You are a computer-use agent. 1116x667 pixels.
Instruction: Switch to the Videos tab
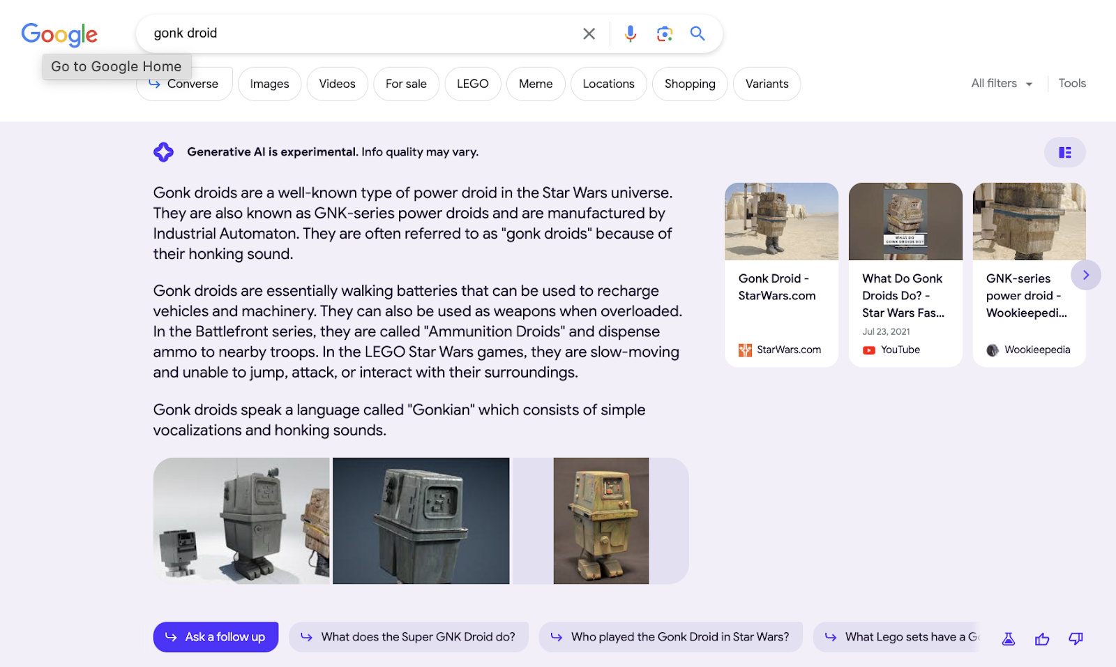point(337,84)
